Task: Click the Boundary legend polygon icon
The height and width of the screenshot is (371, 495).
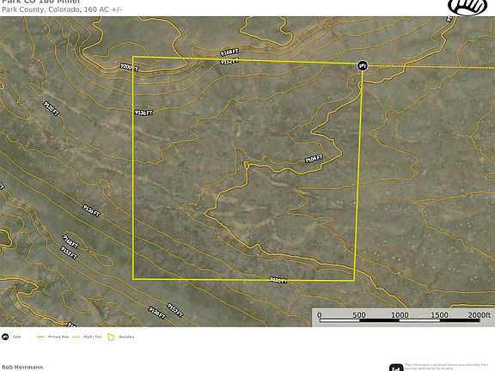Action: [111, 337]
